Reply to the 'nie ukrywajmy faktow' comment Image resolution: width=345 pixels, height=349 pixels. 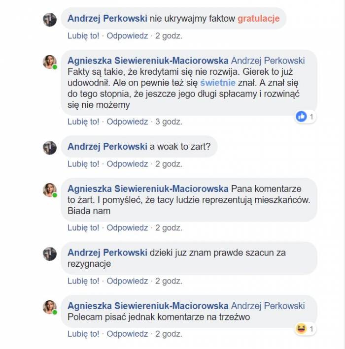[x=127, y=36]
